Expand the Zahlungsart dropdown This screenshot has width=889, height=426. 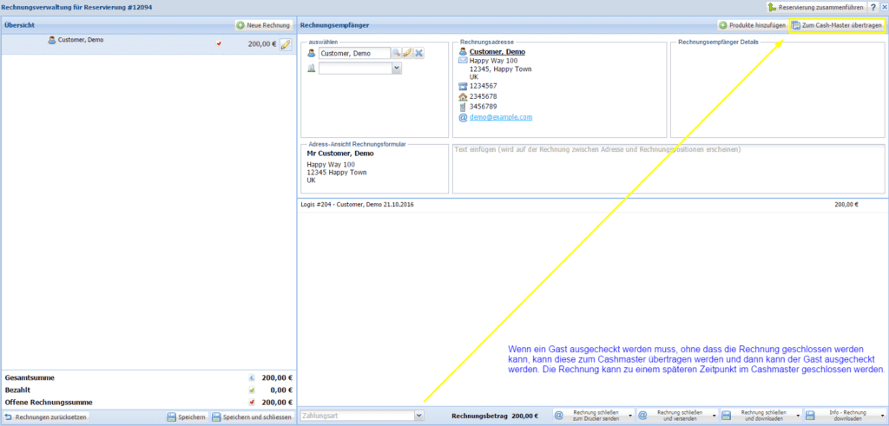pyautogui.click(x=419, y=416)
